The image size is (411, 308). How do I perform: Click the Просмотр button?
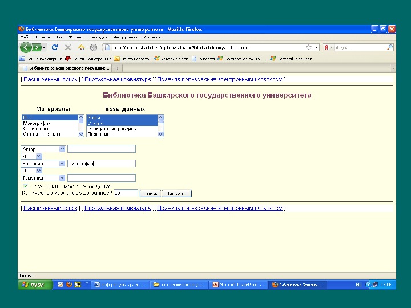(x=177, y=193)
